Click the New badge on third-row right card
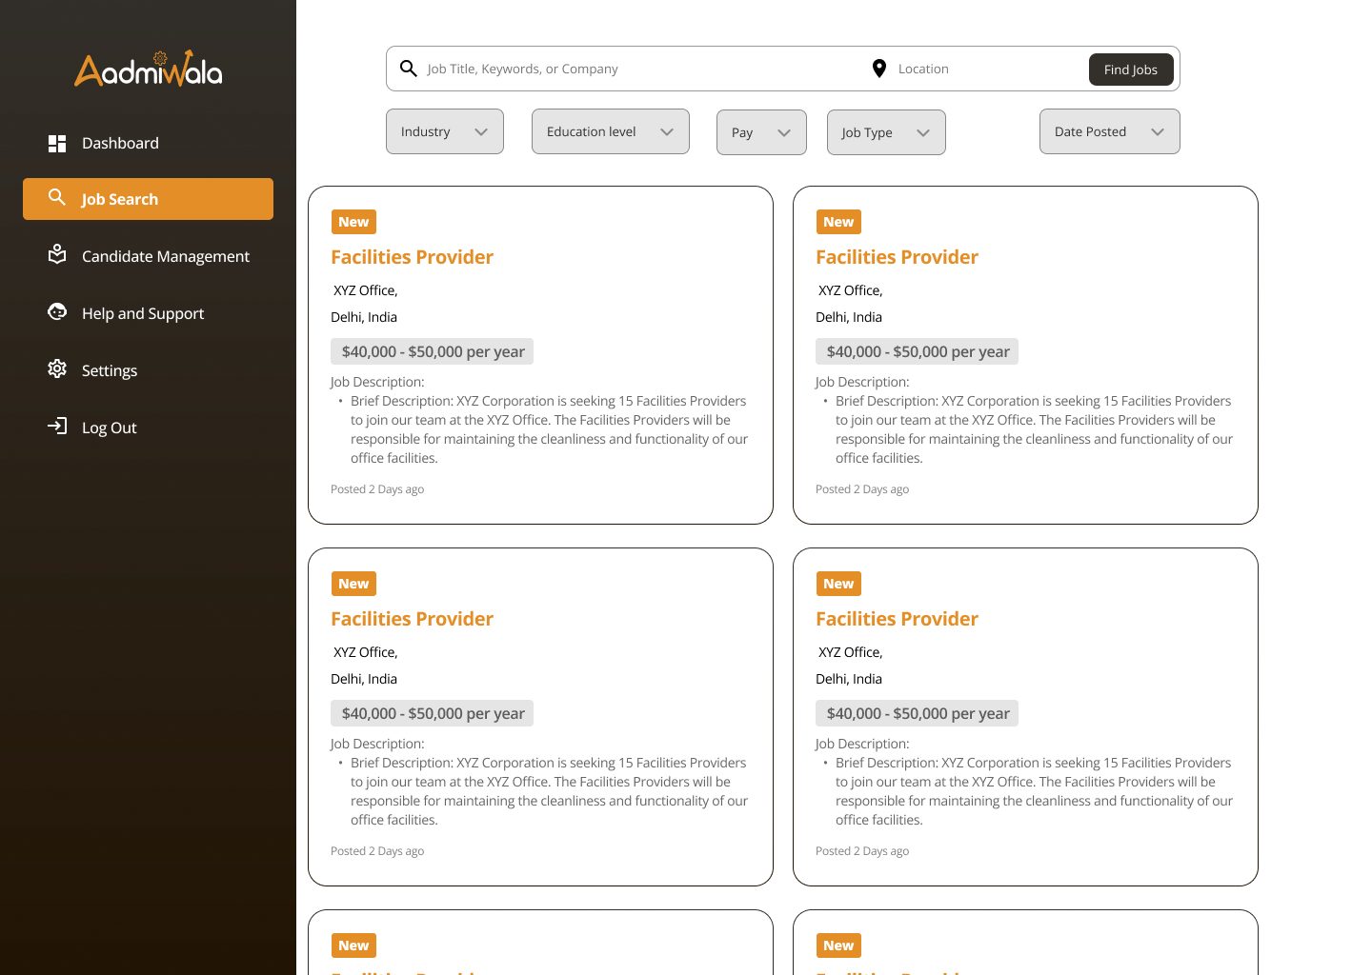 coord(838,945)
